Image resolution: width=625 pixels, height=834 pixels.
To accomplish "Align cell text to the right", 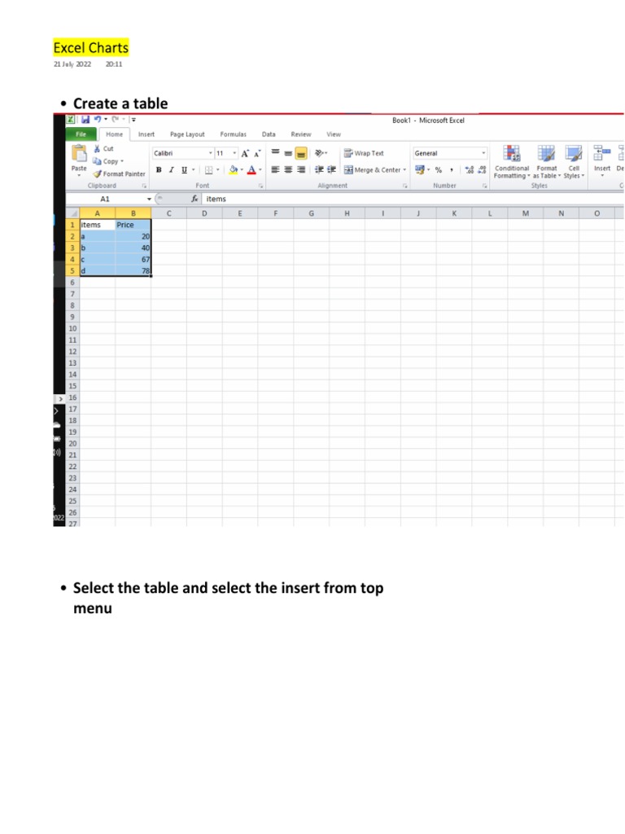I will 301,169.
